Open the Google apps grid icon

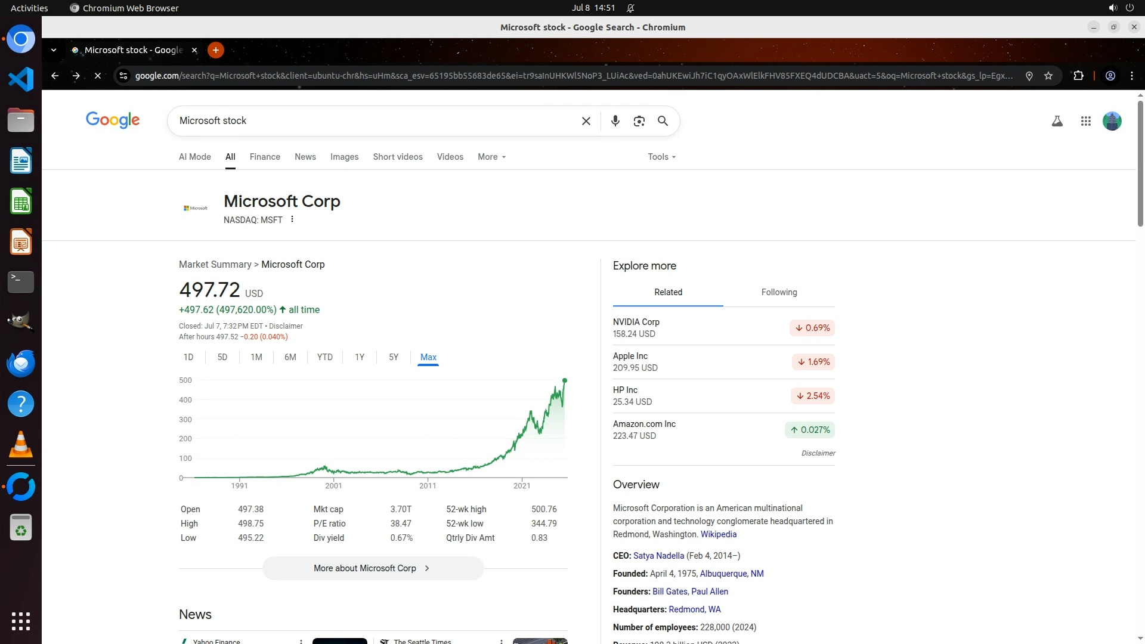coord(1085,121)
